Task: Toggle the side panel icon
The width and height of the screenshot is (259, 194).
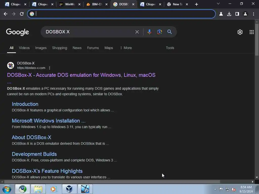Action: [x=237, y=14]
